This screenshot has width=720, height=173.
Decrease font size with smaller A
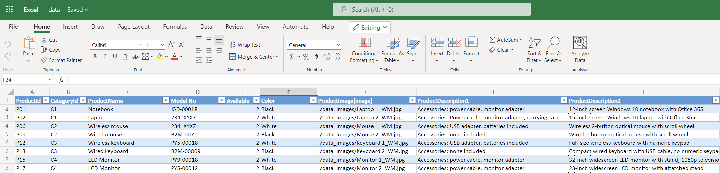tap(182, 45)
